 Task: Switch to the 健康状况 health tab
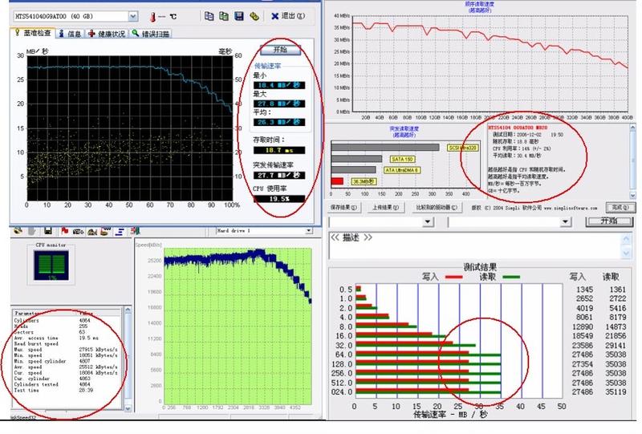[107, 34]
